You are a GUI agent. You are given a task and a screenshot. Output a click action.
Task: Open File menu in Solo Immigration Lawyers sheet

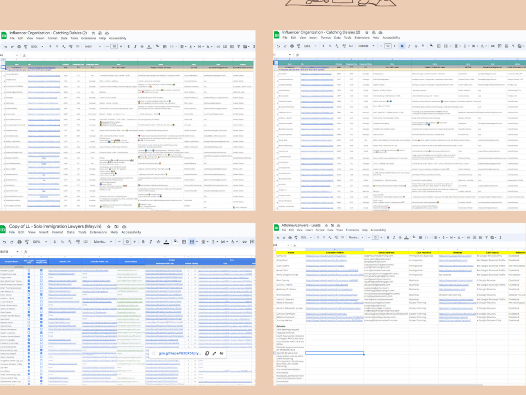pyautogui.click(x=12, y=232)
